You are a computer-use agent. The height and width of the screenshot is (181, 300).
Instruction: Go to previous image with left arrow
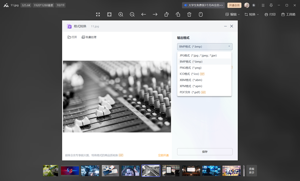(144, 14)
